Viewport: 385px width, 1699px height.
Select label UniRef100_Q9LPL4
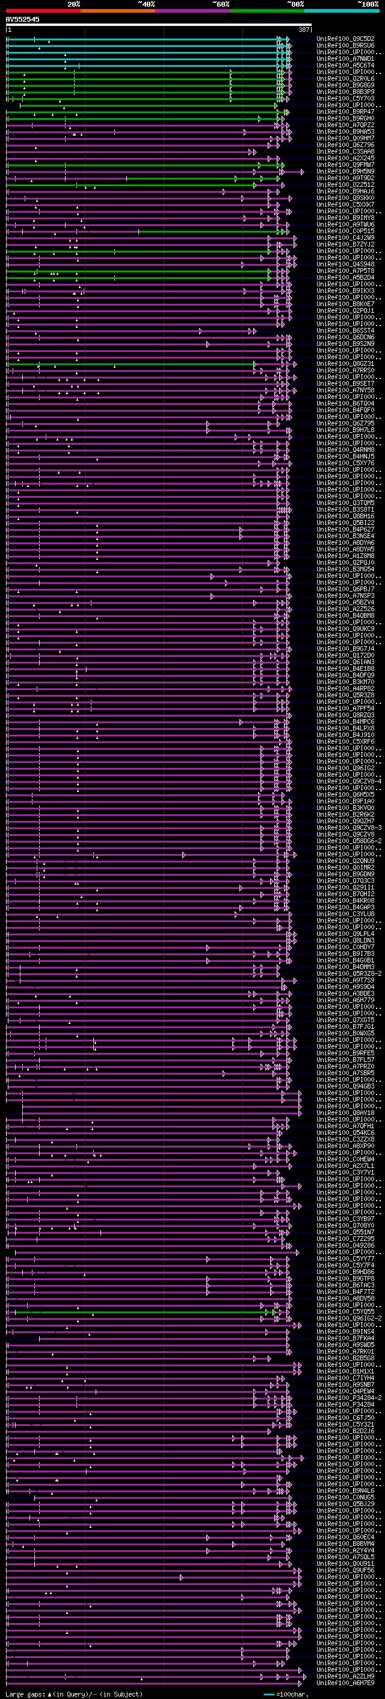point(345,934)
